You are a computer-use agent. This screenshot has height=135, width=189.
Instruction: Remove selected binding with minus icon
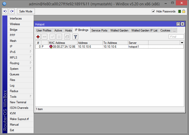point(45,37)
